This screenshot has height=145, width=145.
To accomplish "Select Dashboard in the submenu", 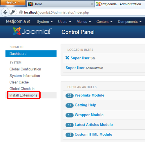I will (31, 54).
